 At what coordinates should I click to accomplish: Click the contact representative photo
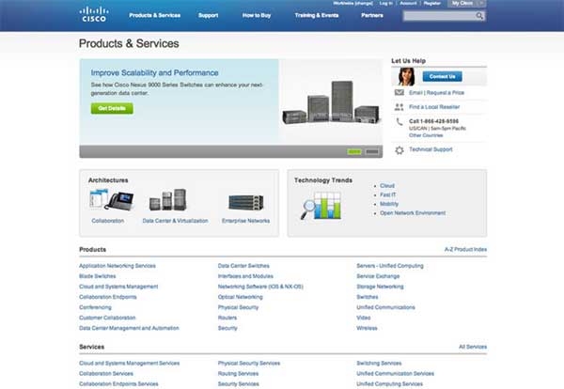(406, 76)
